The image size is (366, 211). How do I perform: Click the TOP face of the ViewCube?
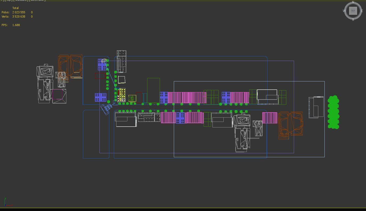[353, 11]
